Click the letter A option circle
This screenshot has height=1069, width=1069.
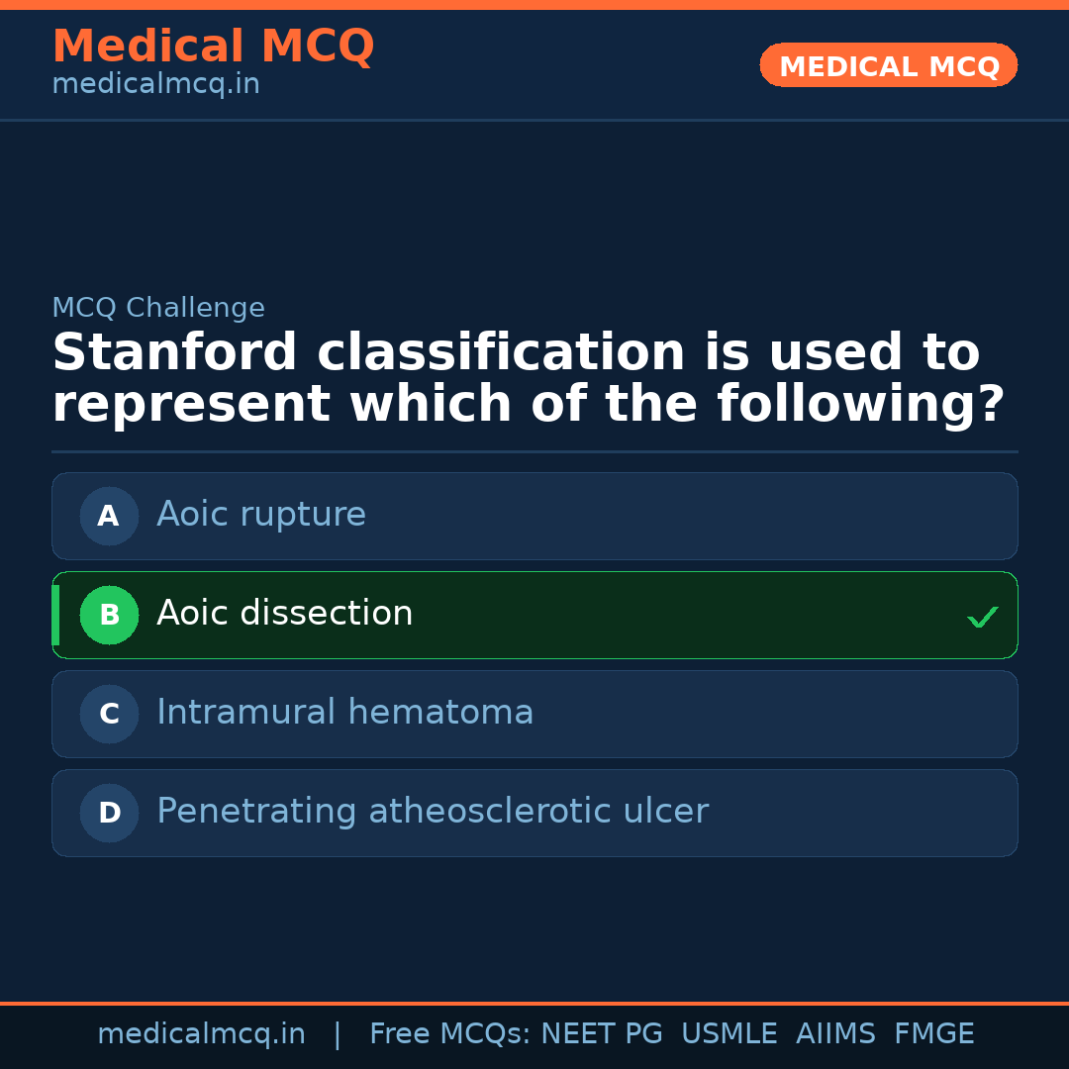click(109, 516)
